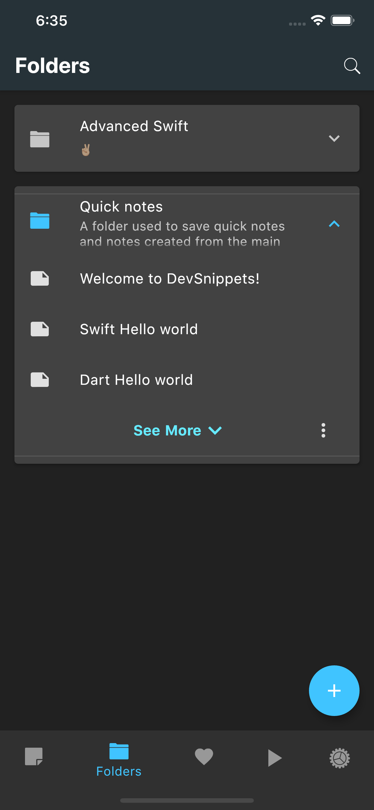Select the Quick notes folder title

click(121, 207)
